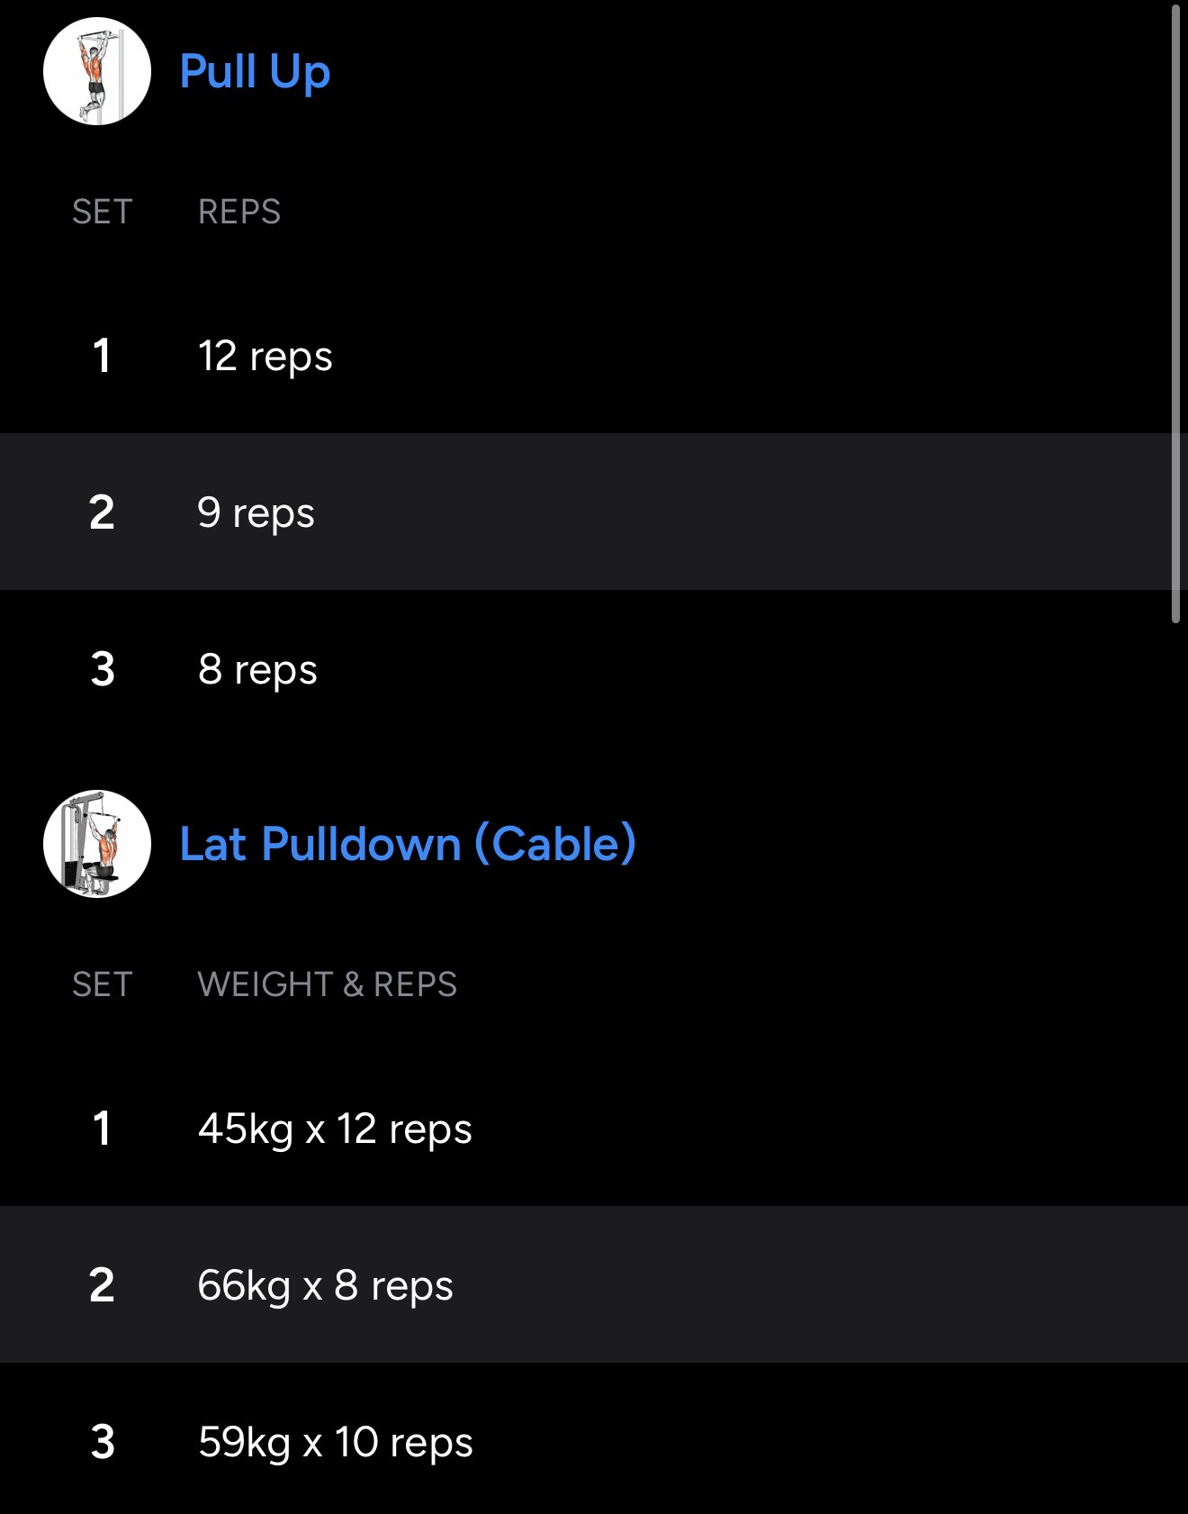The width and height of the screenshot is (1188, 1514).
Task: Open the Pull Up exercise thumbnail
Action: [97, 71]
